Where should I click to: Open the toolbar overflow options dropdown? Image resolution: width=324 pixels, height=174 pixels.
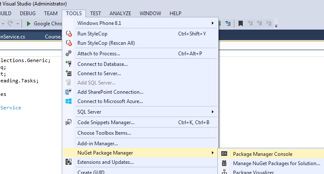pyautogui.click(x=276, y=25)
